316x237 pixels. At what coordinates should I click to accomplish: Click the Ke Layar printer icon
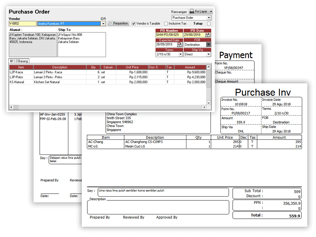(192, 11)
